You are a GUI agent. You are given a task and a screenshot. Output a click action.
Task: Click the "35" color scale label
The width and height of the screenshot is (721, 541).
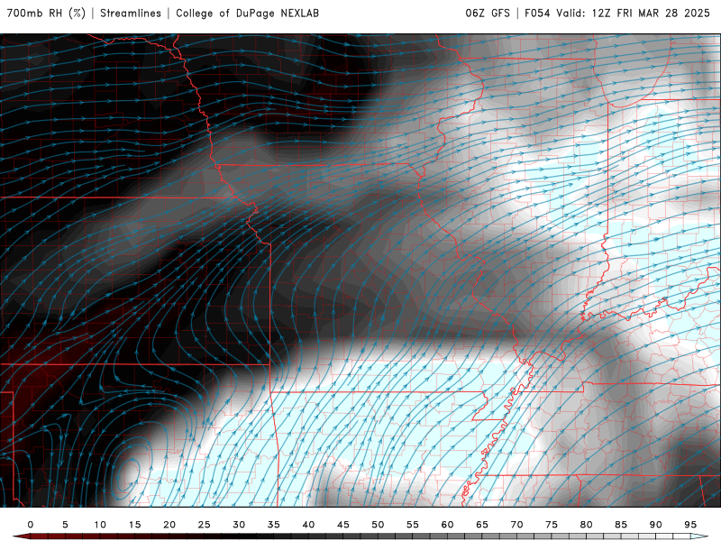[274, 525]
